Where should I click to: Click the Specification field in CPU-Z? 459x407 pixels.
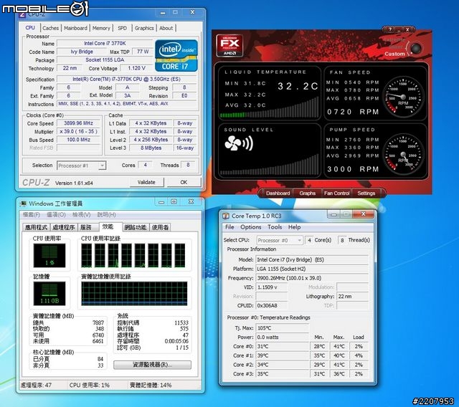(126, 80)
